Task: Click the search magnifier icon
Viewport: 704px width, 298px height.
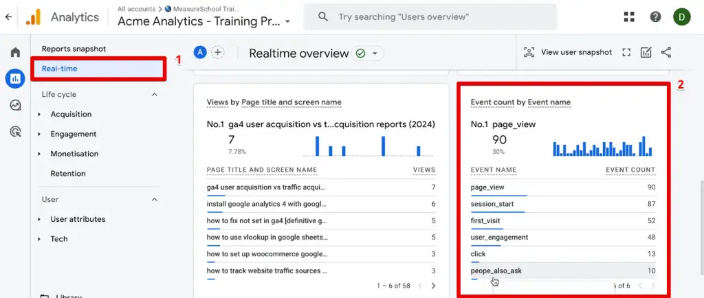Action: (x=323, y=17)
